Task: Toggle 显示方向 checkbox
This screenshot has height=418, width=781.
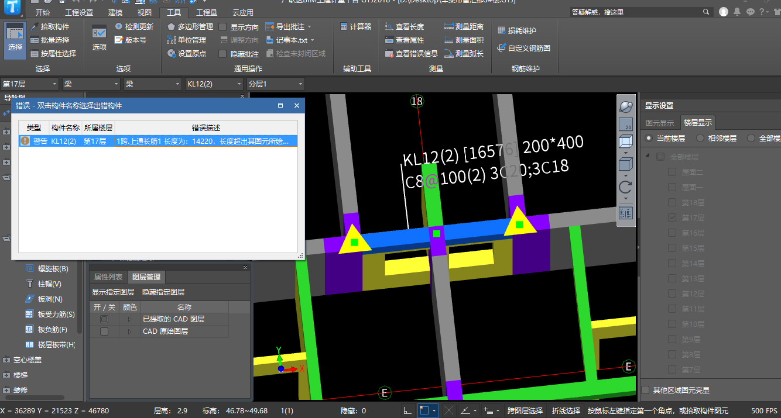Action: [x=222, y=27]
